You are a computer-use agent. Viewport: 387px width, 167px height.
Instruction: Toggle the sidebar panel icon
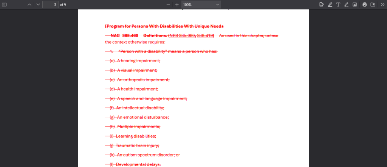click(4, 5)
